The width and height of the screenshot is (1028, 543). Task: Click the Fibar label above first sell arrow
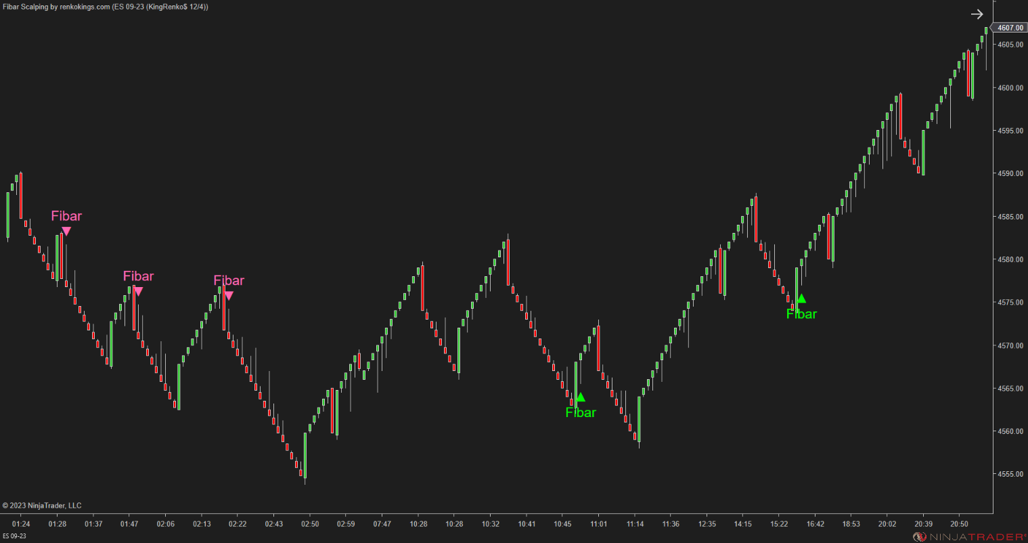66,216
